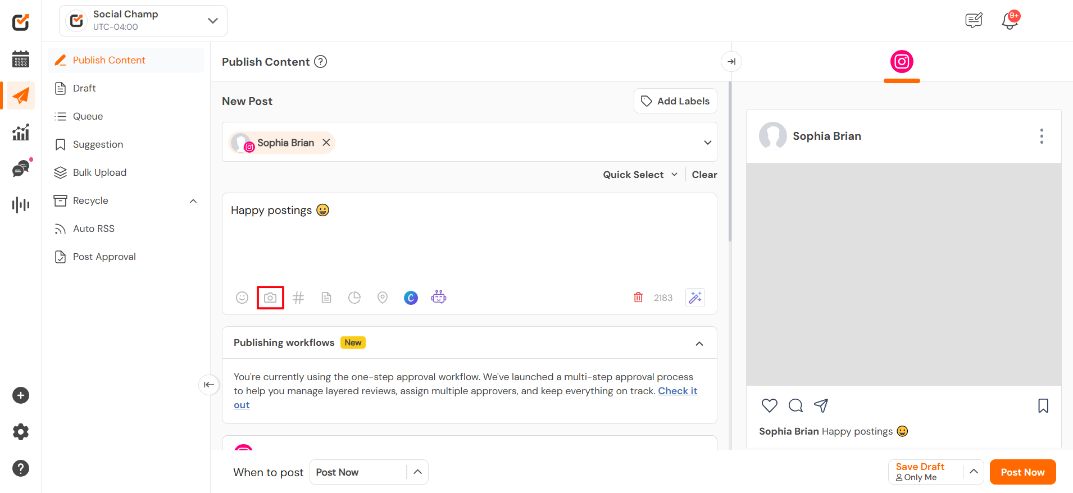Collapse the Publishing workflows section
Image resolution: width=1073 pixels, height=493 pixels.
point(699,343)
